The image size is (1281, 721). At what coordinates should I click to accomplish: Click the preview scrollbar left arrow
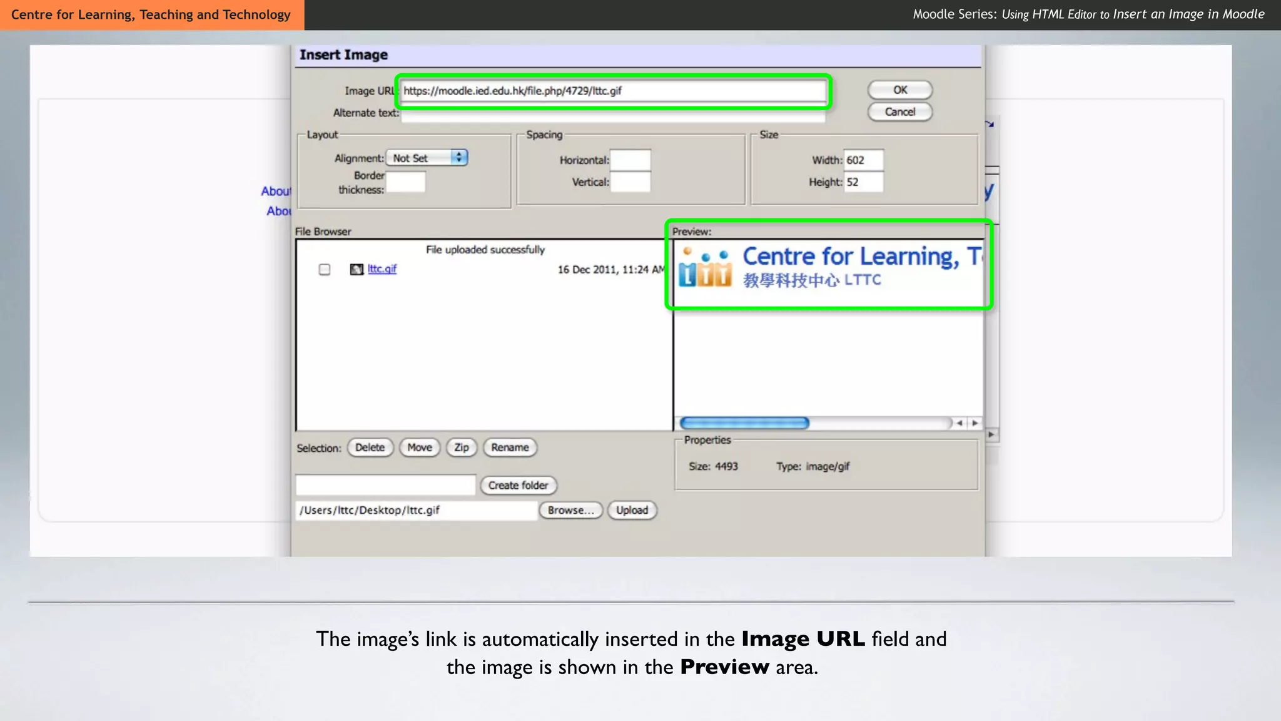[x=960, y=423]
